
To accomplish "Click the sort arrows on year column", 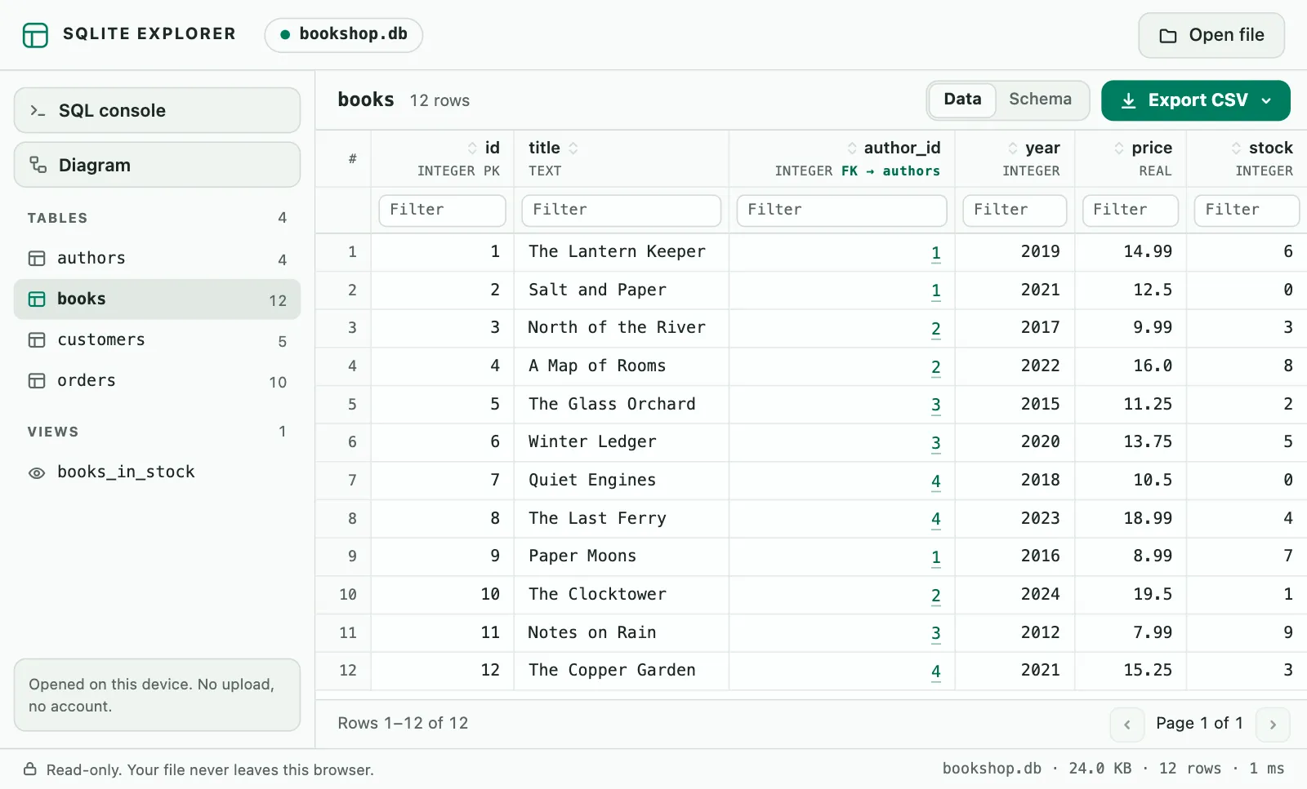I will click(1013, 148).
